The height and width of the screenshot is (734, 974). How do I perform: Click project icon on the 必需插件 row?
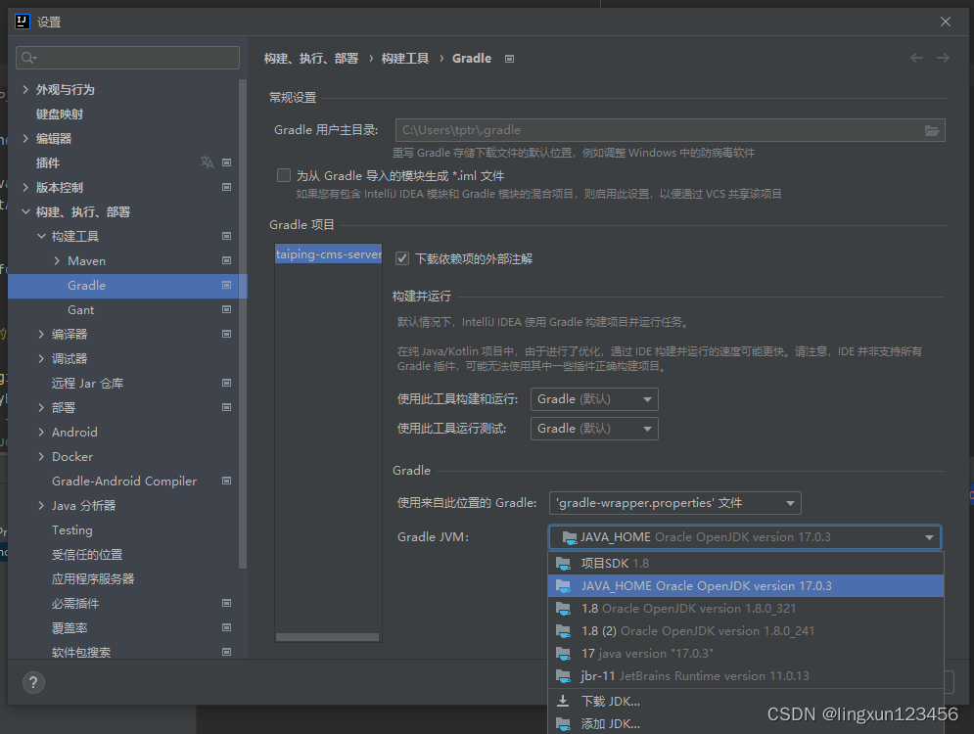227,603
